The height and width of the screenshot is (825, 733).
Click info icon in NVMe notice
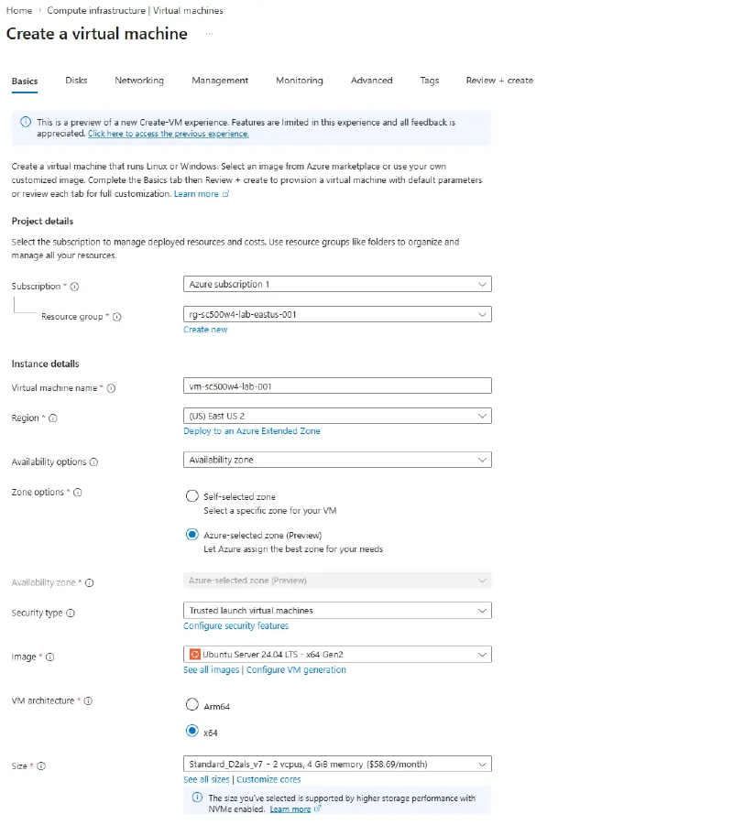[198, 798]
